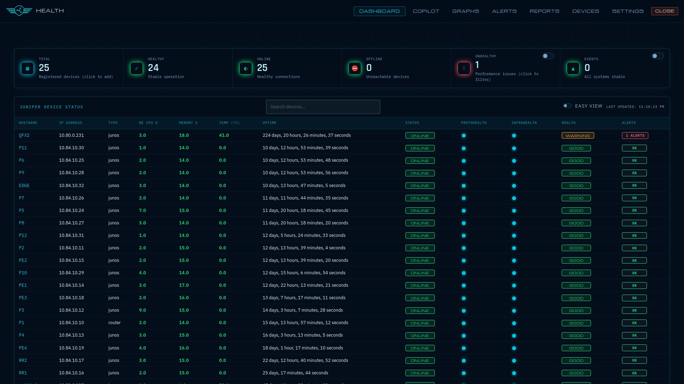The height and width of the screenshot is (384, 684).
Task: Sort by the Uptime column header
Action: tap(269, 123)
